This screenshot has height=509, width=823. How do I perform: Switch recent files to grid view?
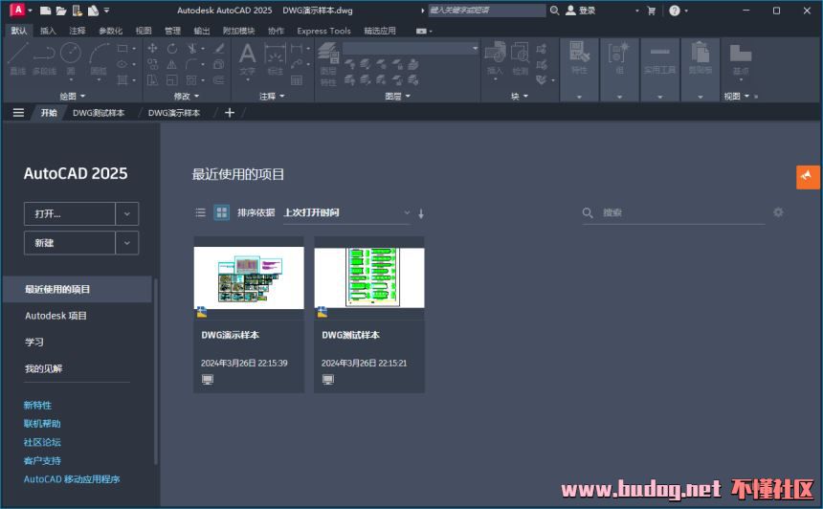(x=221, y=212)
